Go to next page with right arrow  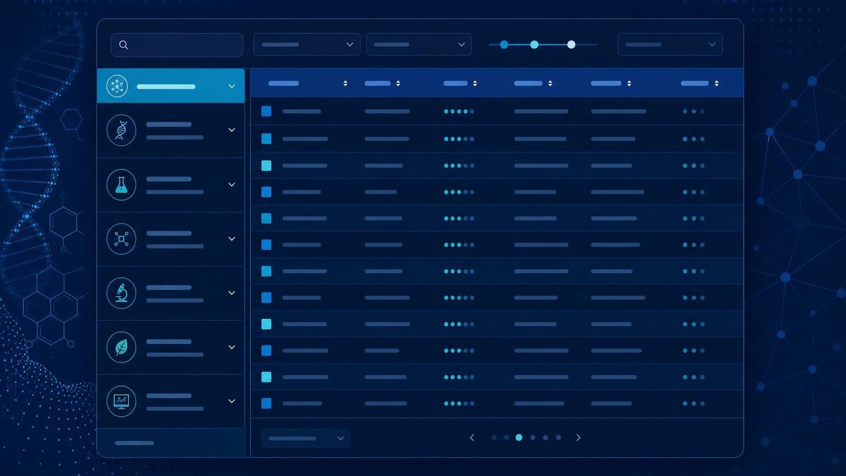coord(578,437)
